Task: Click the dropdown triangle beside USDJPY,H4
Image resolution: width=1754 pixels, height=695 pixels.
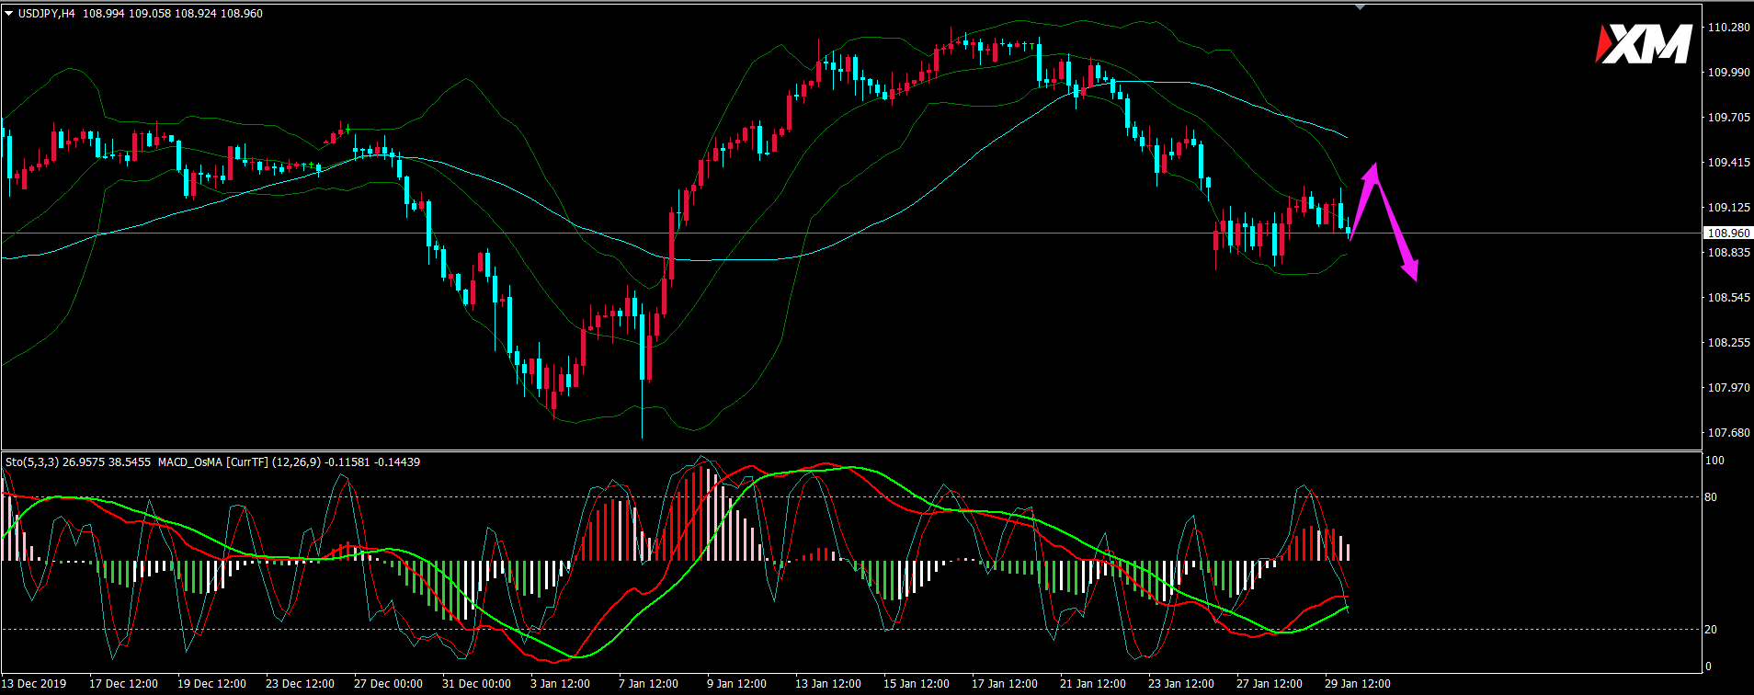Action: tap(9, 14)
